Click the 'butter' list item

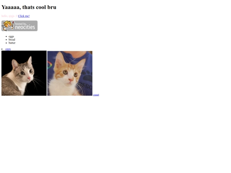tap(12, 43)
